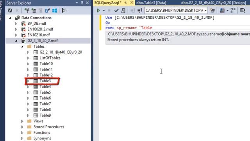Collapse the Data Connections node
This screenshot has width=250, height=141.
(x=10, y=18)
